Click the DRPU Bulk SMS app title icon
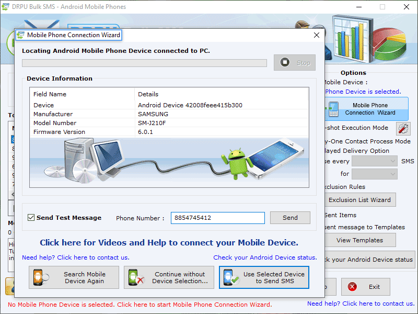Image resolution: width=418 pixels, height=314 pixels. pos(6,7)
